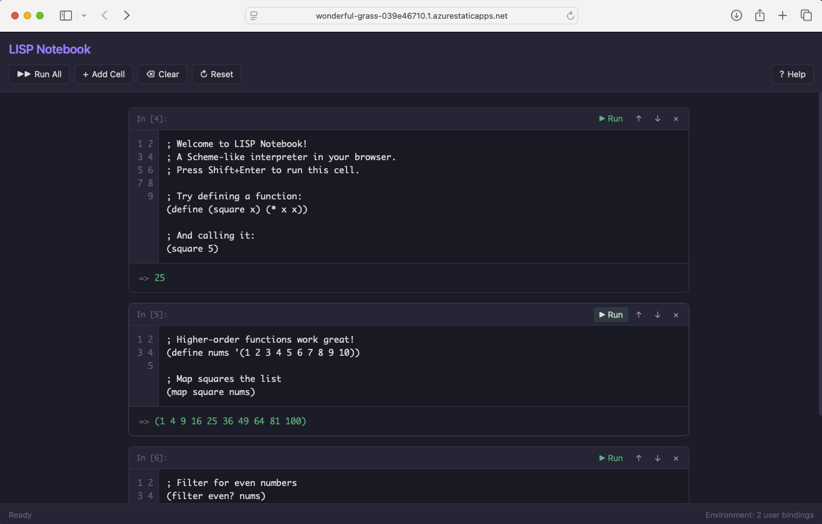This screenshot has height=524, width=822.
Task: Toggle the Safari sidebar
Action: click(x=65, y=15)
